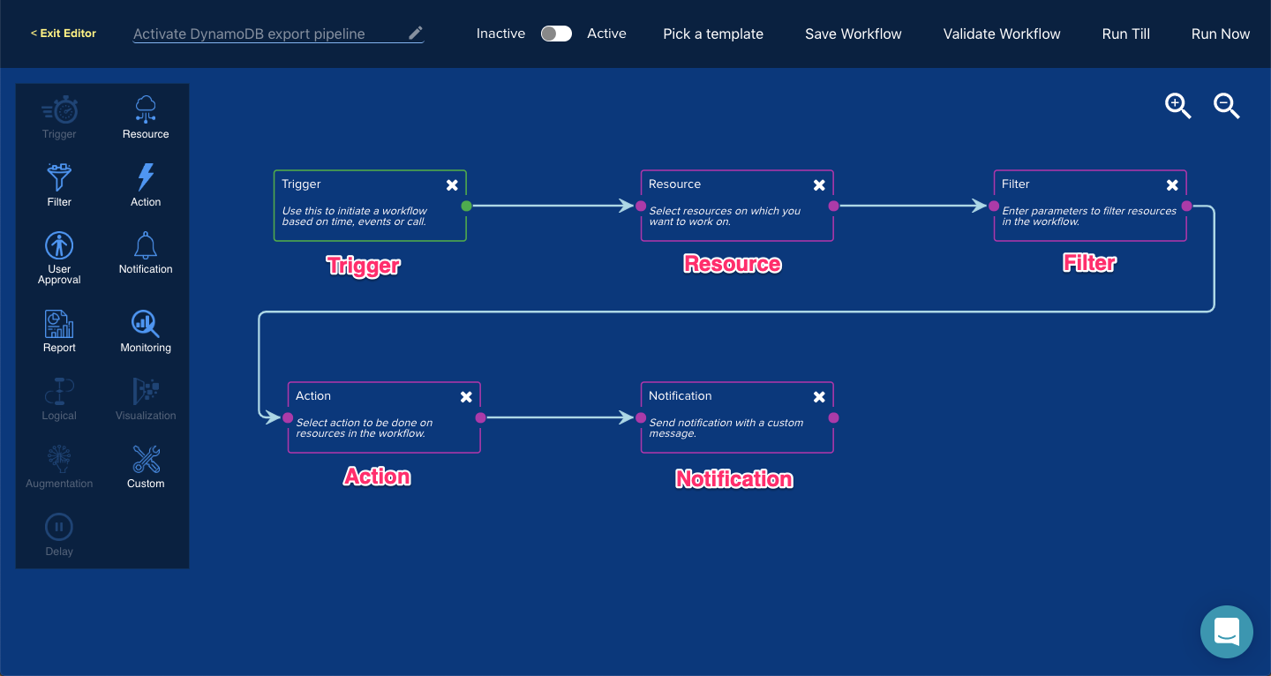Viewport: 1271px width, 676px height.
Task: Zoom out of the workflow canvas
Action: pyautogui.click(x=1227, y=106)
